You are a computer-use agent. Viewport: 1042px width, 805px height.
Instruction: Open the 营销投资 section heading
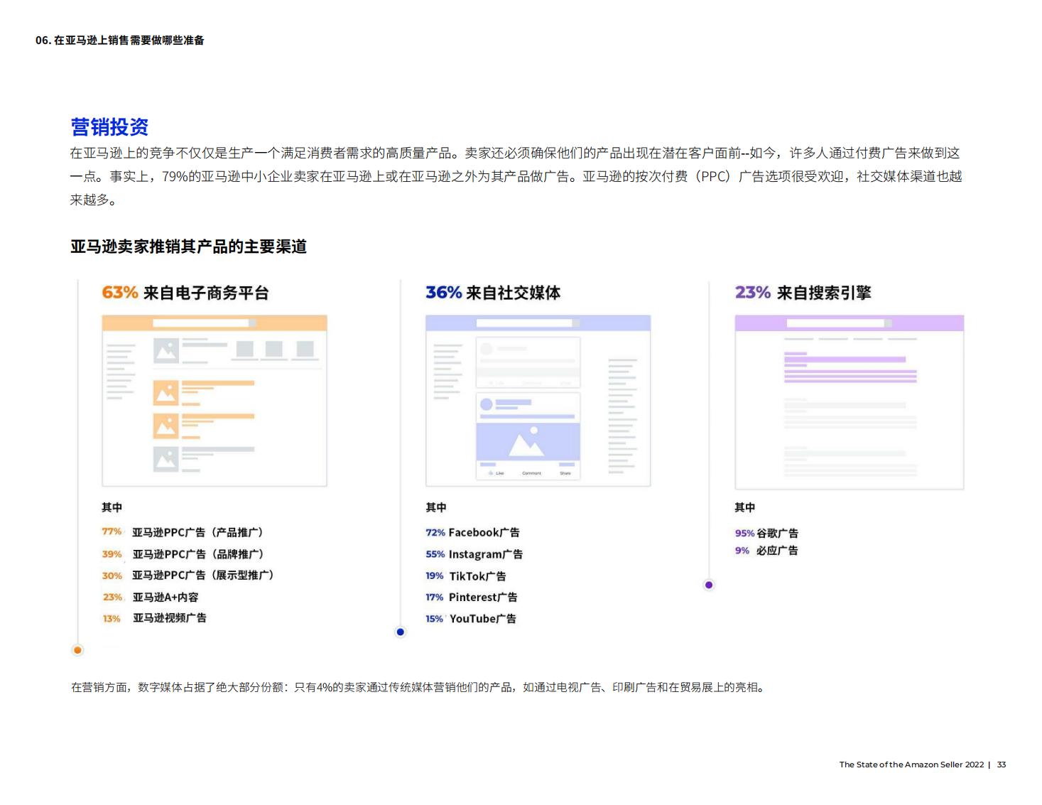pyautogui.click(x=110, y=126)
